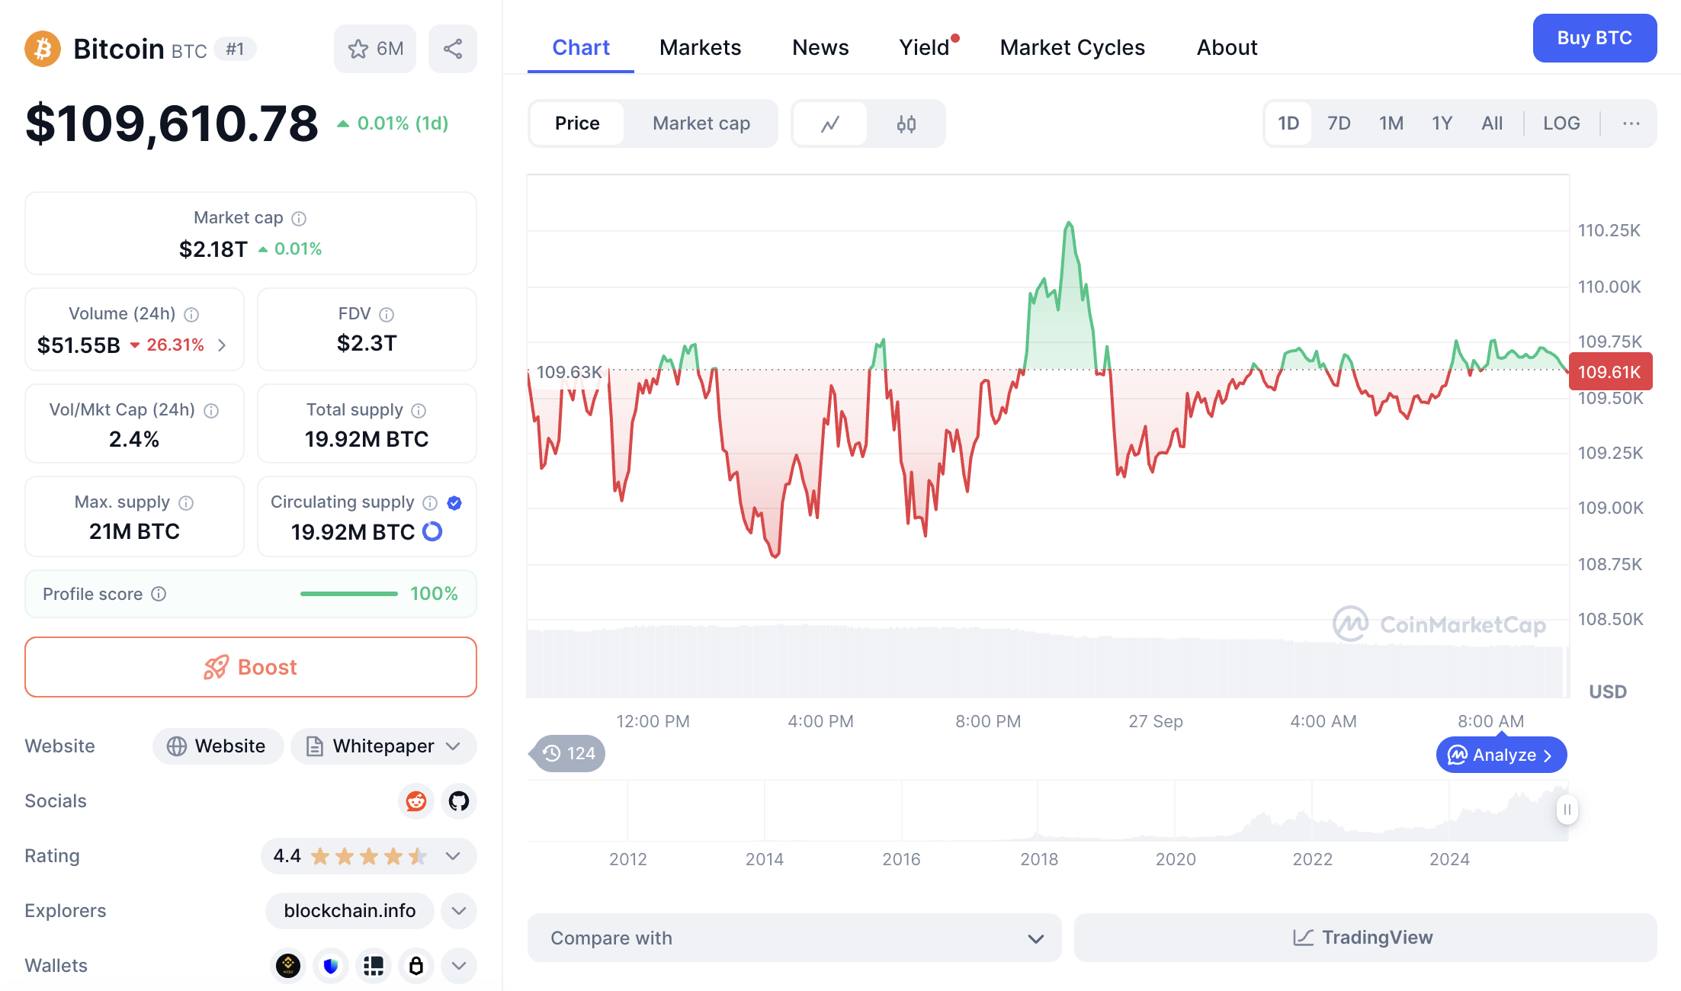This screenshot has width=1681, height=991.
Task: Select line chart style
Action: (x=830, y=123)
